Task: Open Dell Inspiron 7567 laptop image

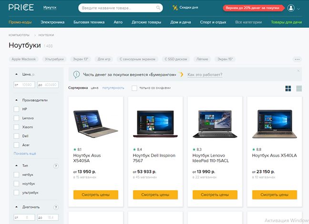Action: click(155, 124)
